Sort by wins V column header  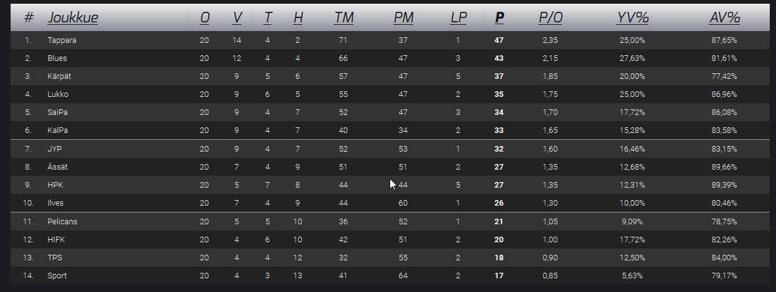pyautogui.click(x=237, y=18)
